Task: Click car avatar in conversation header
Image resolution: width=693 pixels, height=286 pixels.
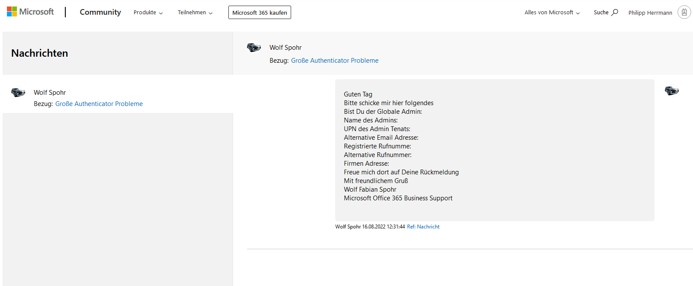Action: pos(254,47)
